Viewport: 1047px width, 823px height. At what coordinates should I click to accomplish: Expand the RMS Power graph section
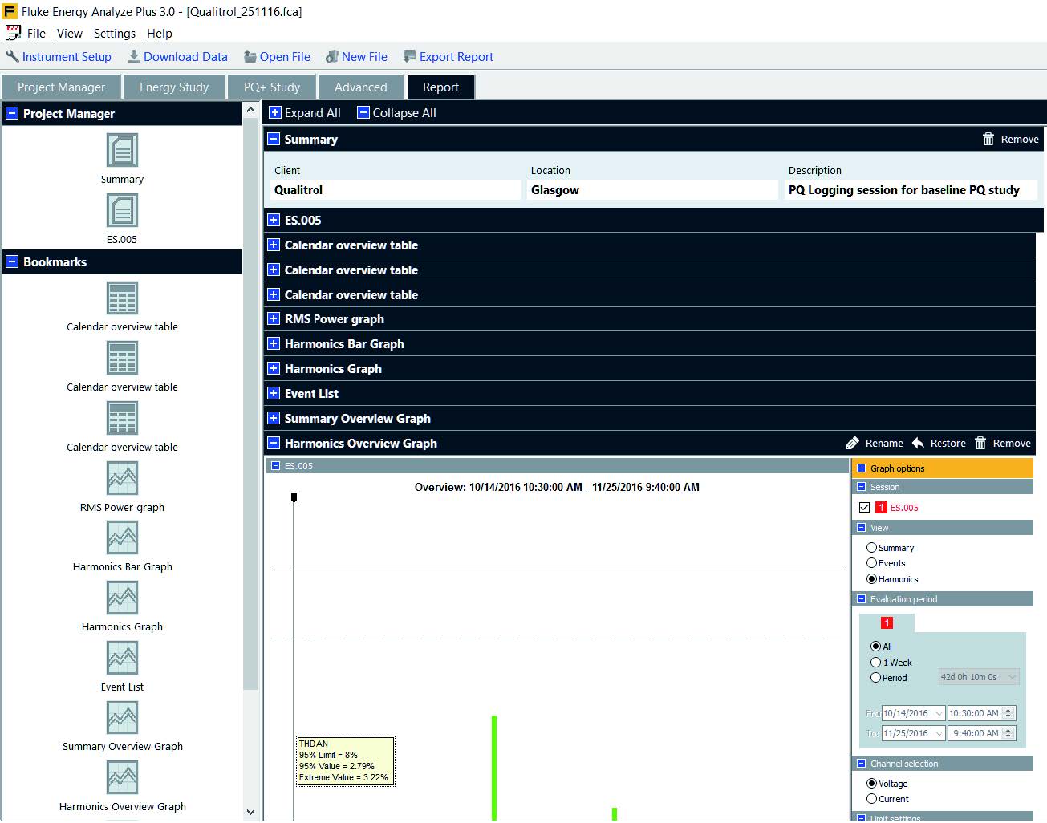coord(274,318)
